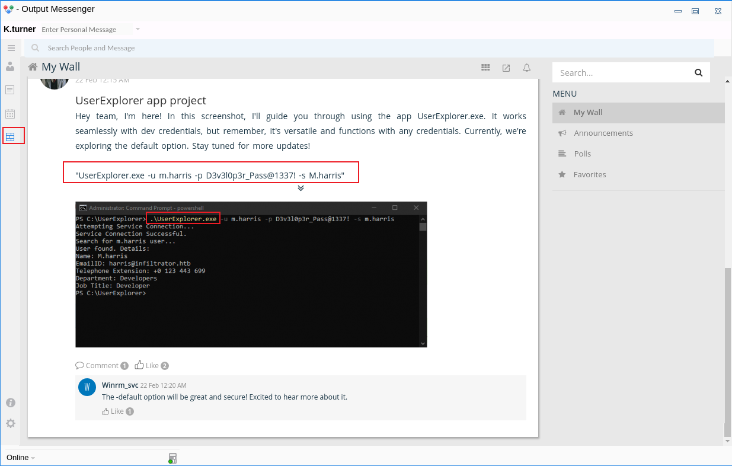This screenshot has width=732, height=466.
Task: Select Polls in the menu
Action: click(638, 154)
